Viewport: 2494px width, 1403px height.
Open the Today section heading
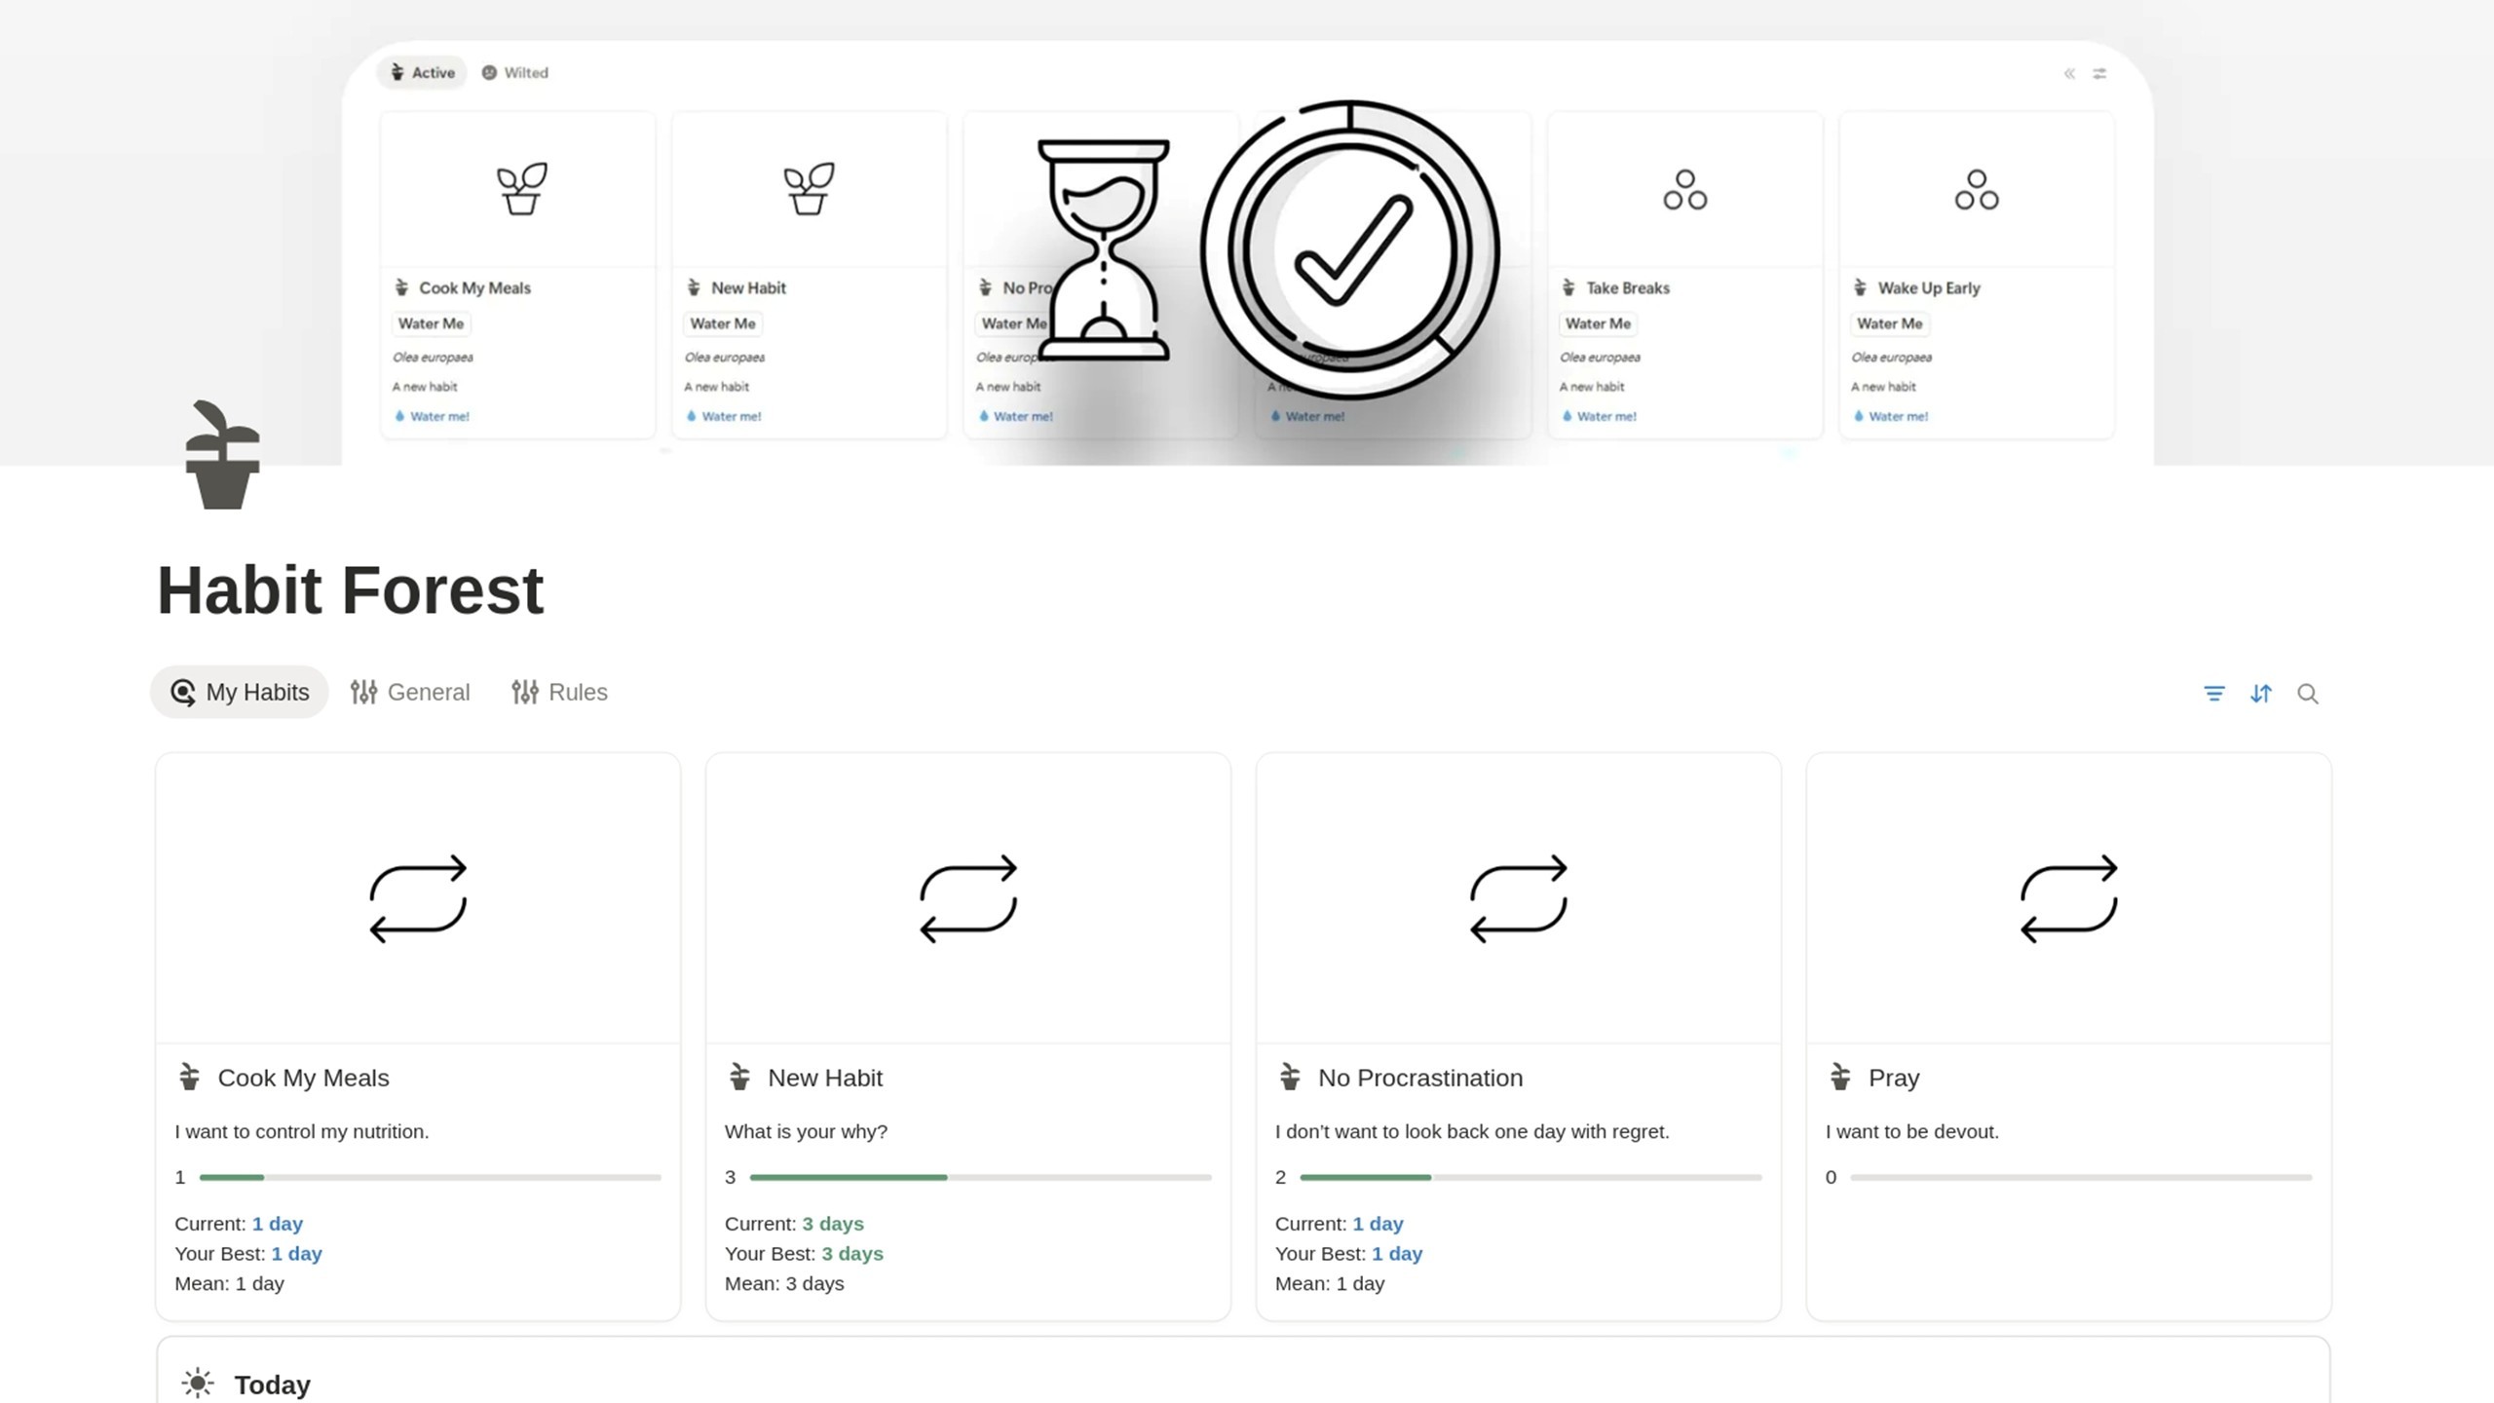coord(272,1384)
